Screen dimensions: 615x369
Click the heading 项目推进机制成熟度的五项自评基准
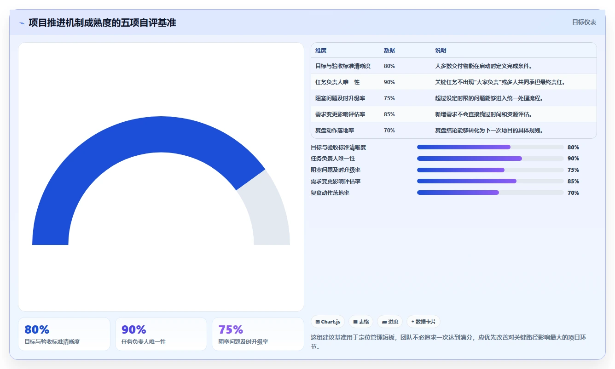[102, 23]
